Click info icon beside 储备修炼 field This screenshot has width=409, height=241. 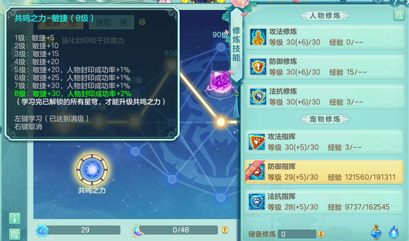click(x=320, y=234)
